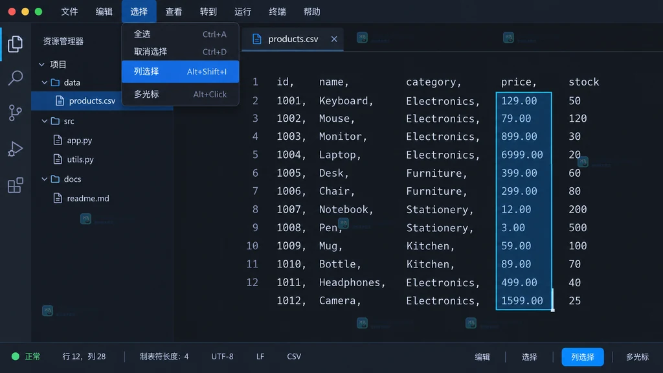Viewport: 663px width, 373px height.
Task: Click the docs folder icon
Action: (x=55, y=179)
